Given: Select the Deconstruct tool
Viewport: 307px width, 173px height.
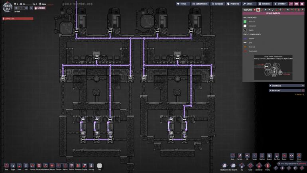Looking at the screenshot, I should click(x=259, y=167).
